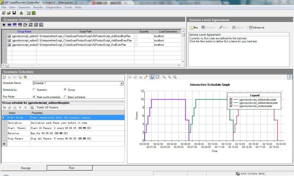This screenshot has height=176, width=294.
Task: Click the Move Action Up arrow
Action: (x=20, y=107)
